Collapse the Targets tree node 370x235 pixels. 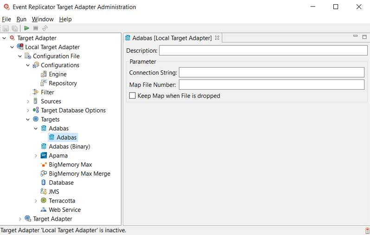click(28, 119)
